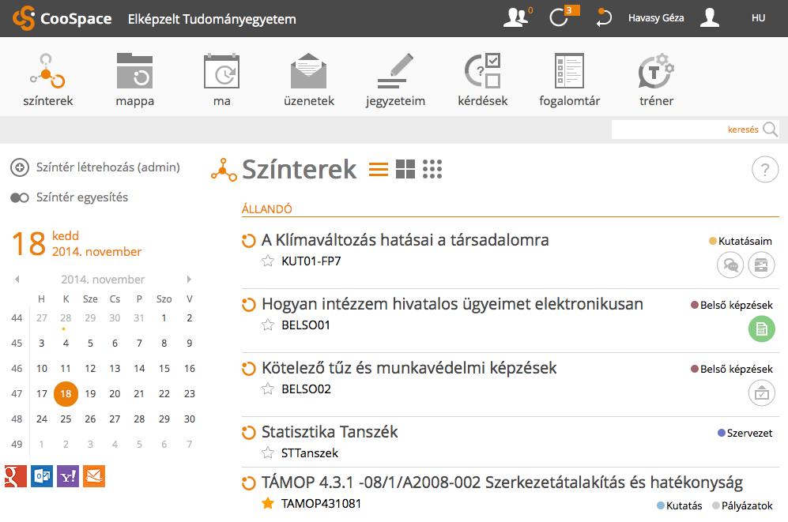Open the user profile icon
This screenshot has width=788, height=522.
710,17
